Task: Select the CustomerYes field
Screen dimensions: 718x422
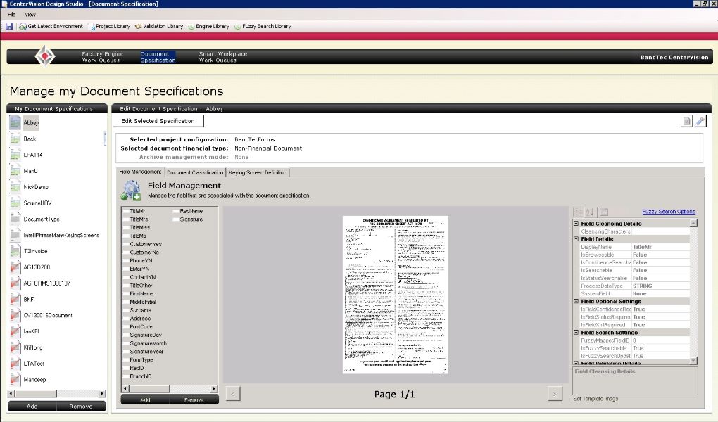Action: tap(146, 244)
